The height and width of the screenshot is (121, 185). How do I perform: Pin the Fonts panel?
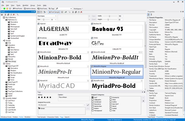click(32, 12)
